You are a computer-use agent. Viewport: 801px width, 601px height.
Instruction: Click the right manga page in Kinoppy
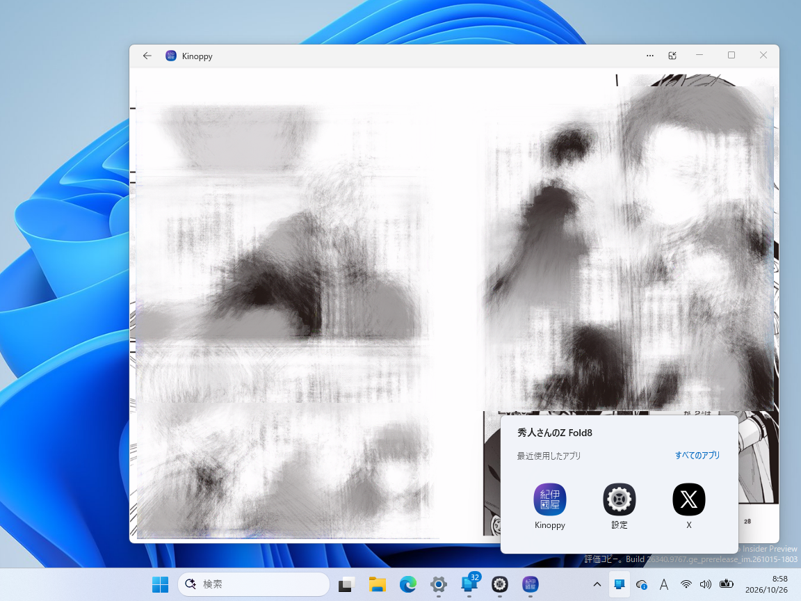[631, 246]
